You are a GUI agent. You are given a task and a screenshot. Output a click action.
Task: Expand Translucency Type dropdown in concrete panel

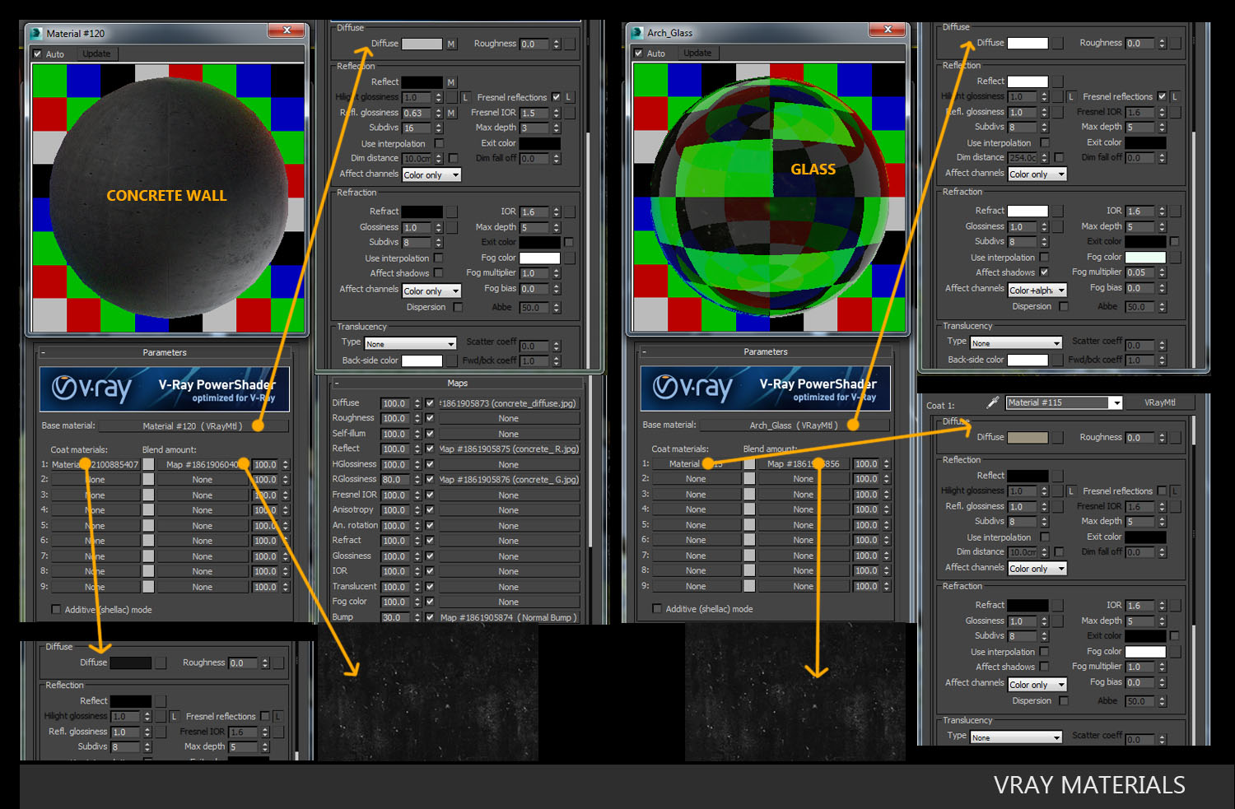410,344
